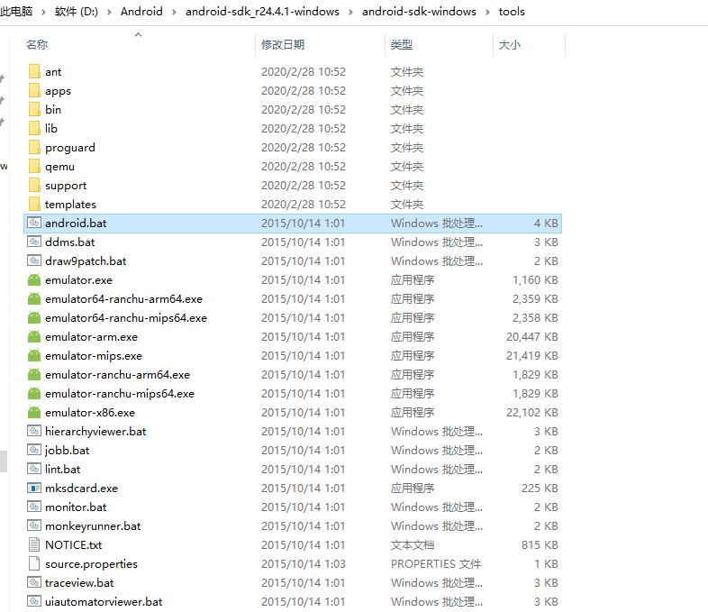This screenshot has height=612, width=708.
Task: Navigate to 软件 (D:) in breadcrumb
Action: click(77, 12)
